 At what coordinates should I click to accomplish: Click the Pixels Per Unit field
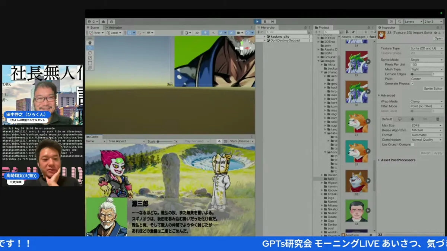coord(426,64)
